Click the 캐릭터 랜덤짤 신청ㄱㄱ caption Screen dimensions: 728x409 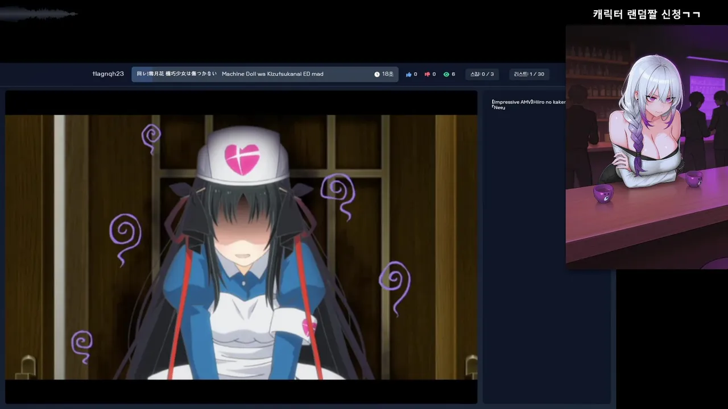(x=647, y=14)
